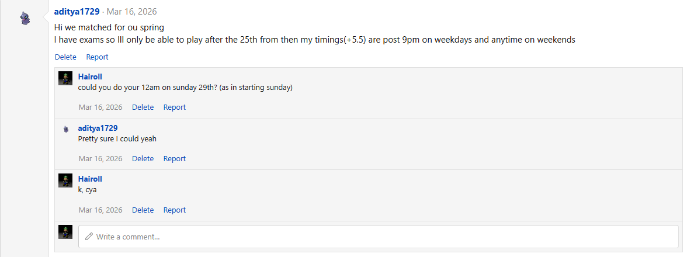The image size is (687, 257).
Task: Click the pencil icon in the comment field
Action: coord(89,237)
